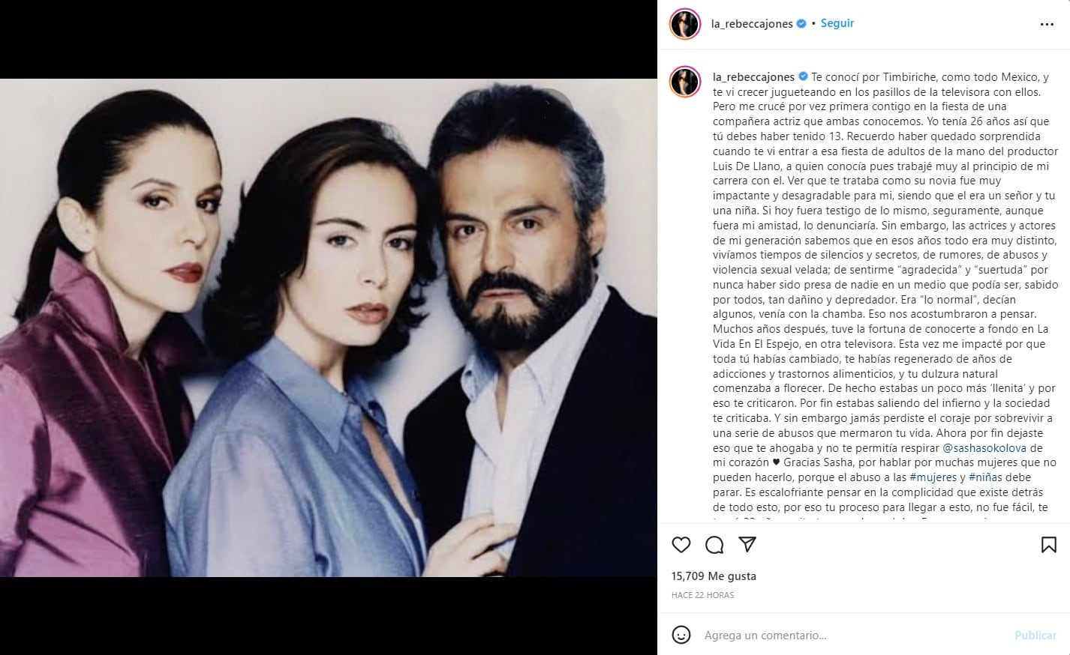Follow the account with Seguir
The width and height of the screenshot is (1070, 655).
click(x=837, y=23)
